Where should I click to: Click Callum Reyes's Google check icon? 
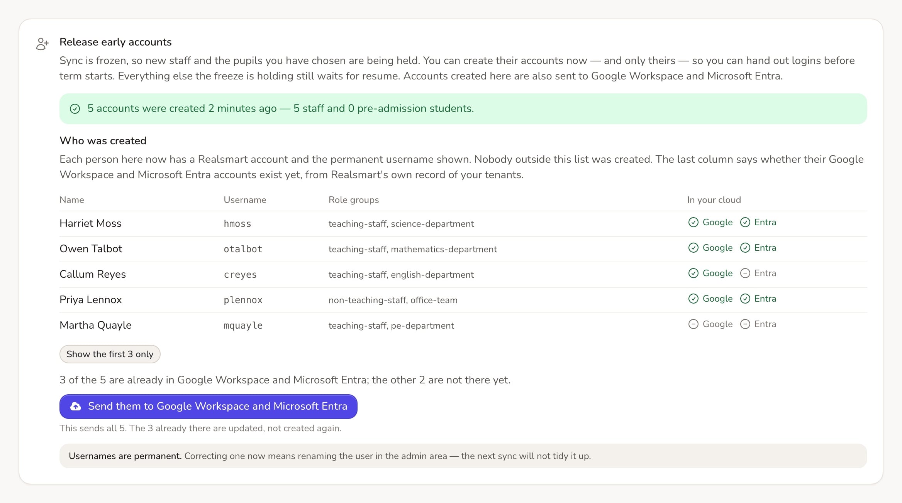coord(693,273)
